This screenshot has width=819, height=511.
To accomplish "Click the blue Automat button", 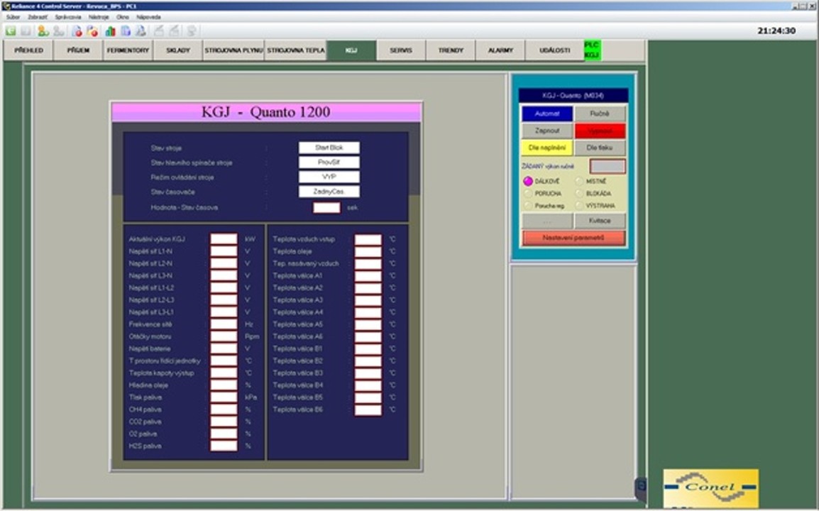I will [547, 114].
